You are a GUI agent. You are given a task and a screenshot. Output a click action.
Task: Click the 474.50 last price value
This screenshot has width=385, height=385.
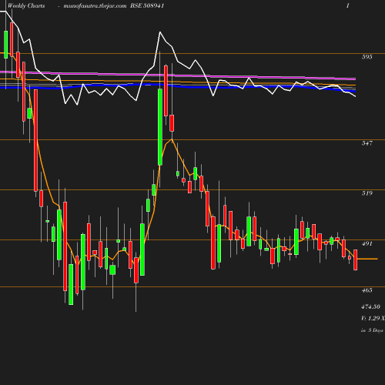(370, 306)
